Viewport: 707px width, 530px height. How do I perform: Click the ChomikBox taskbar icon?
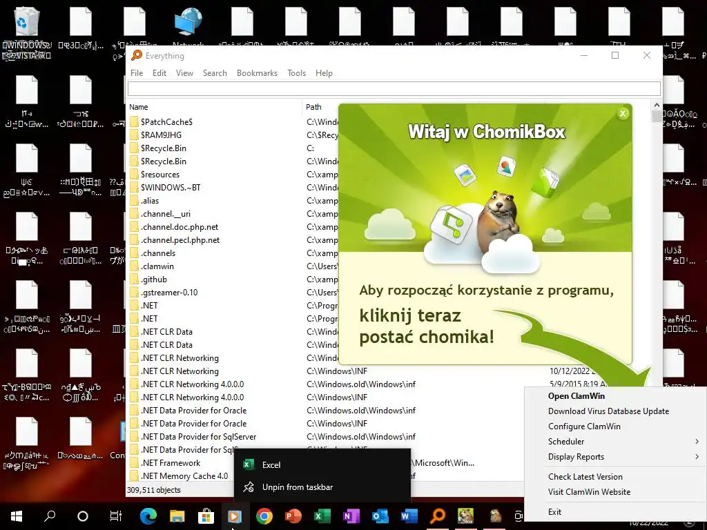(x=466, y=516)
